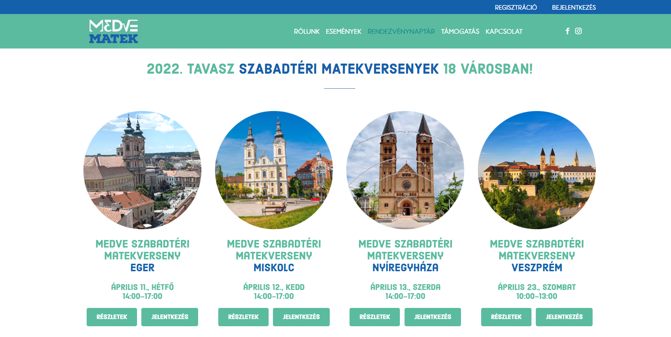Click Jelentkezés for the Eger event
This screenshot has width=671, height=337.
[170, 317]
